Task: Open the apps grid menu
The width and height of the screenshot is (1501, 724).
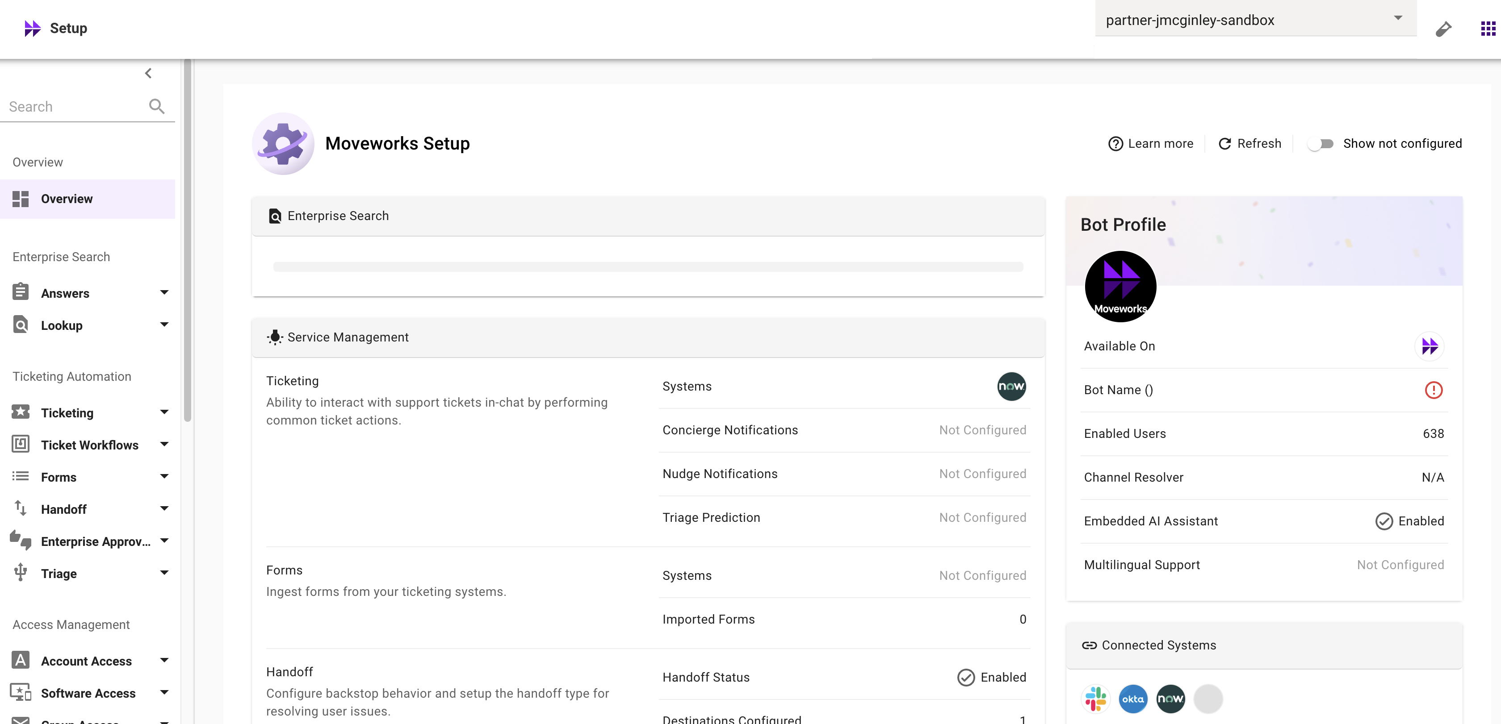Action: (1488, 28)
